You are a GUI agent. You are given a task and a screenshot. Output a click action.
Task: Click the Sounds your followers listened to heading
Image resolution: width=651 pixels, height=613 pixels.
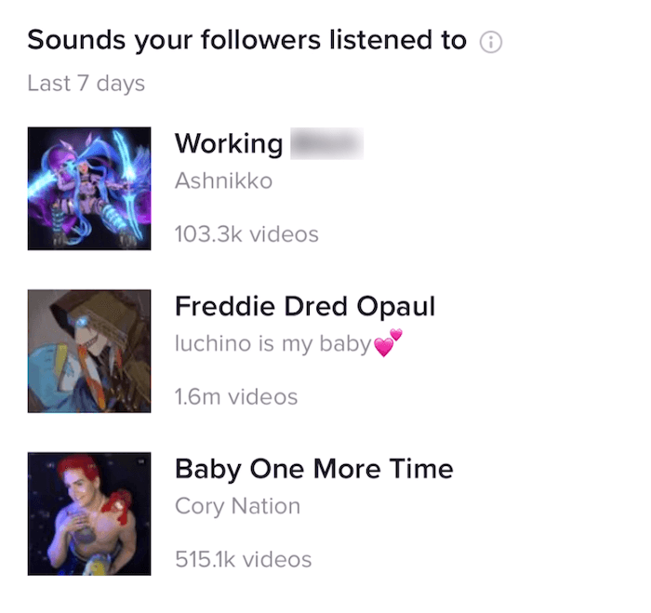247,40
